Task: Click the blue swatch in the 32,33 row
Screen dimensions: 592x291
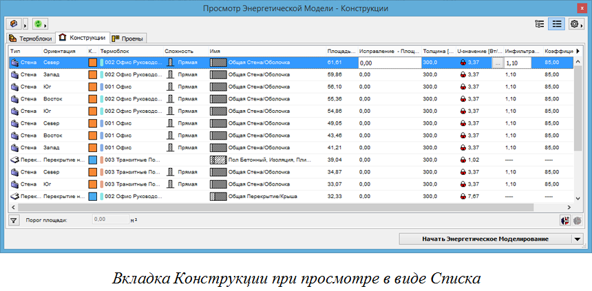Action: [92, 196]
